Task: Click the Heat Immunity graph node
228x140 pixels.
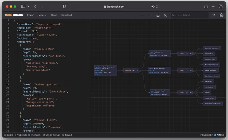Action: point(209,87)
